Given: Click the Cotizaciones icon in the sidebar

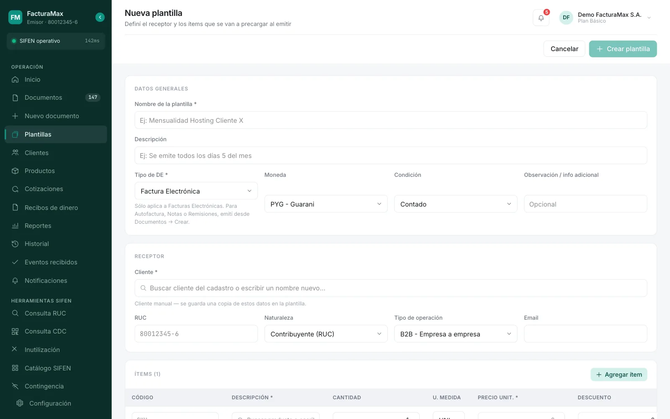Looking at the screenshot, I should click(15, 189).
